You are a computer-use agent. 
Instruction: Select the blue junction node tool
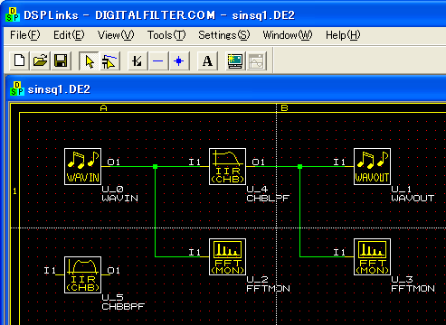click(x=179, y=61)
